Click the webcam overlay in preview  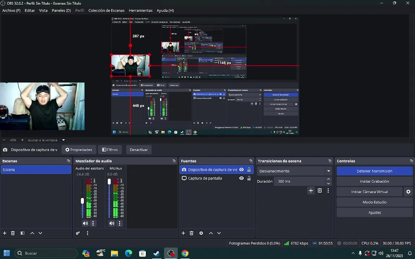coord(130,65)
